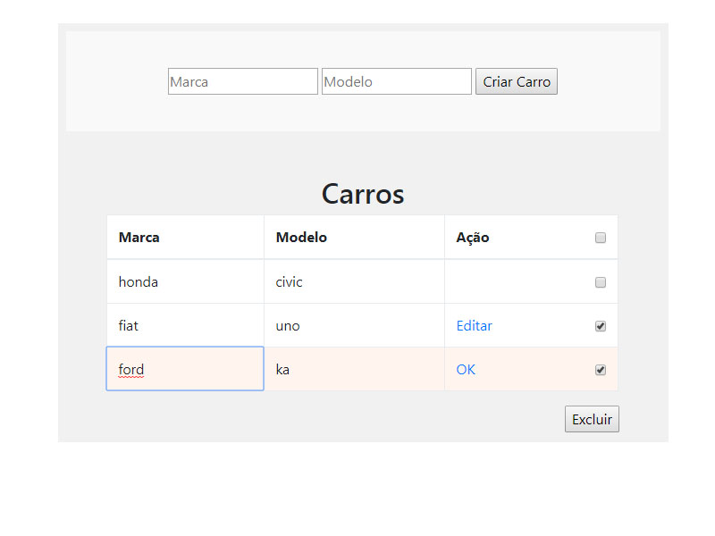The image size is (715, 536).
Task: Click the editable ford cell
Action: click(x=185, y=369)
